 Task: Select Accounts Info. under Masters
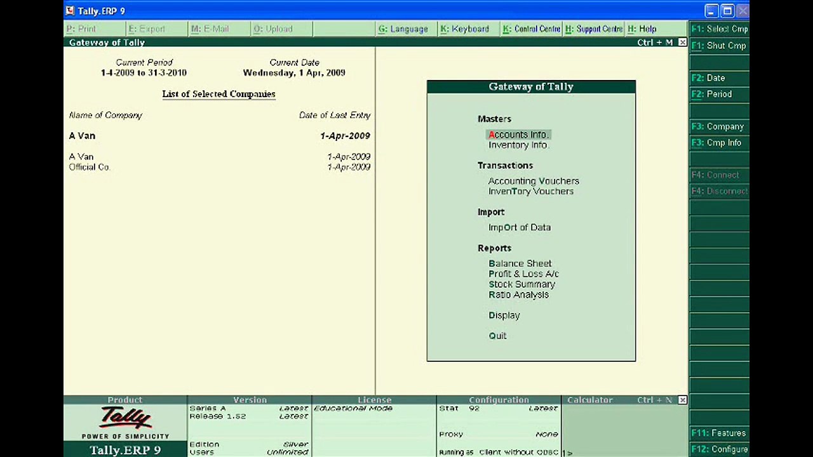[518, 135]
